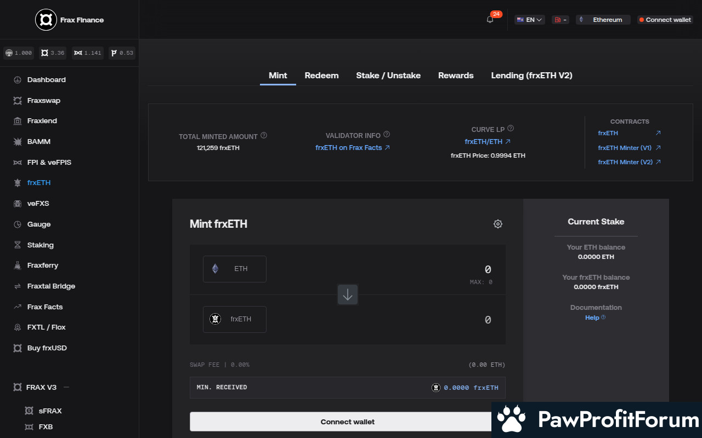Click the FRAX price chip 1.000
The image size is (702, 438).
(19, 53)
